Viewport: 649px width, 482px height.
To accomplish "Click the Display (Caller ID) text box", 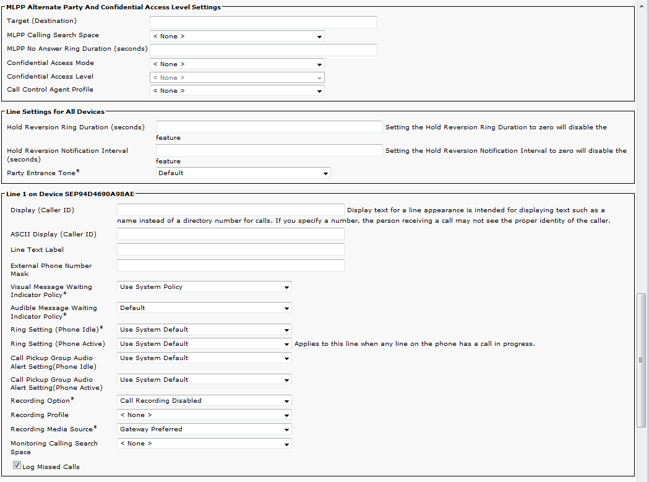I will tap(230, 210).
